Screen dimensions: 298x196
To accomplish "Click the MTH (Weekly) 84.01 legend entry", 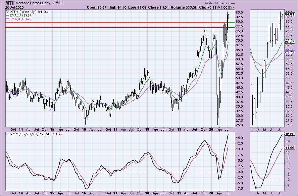I will click(29, 12).
